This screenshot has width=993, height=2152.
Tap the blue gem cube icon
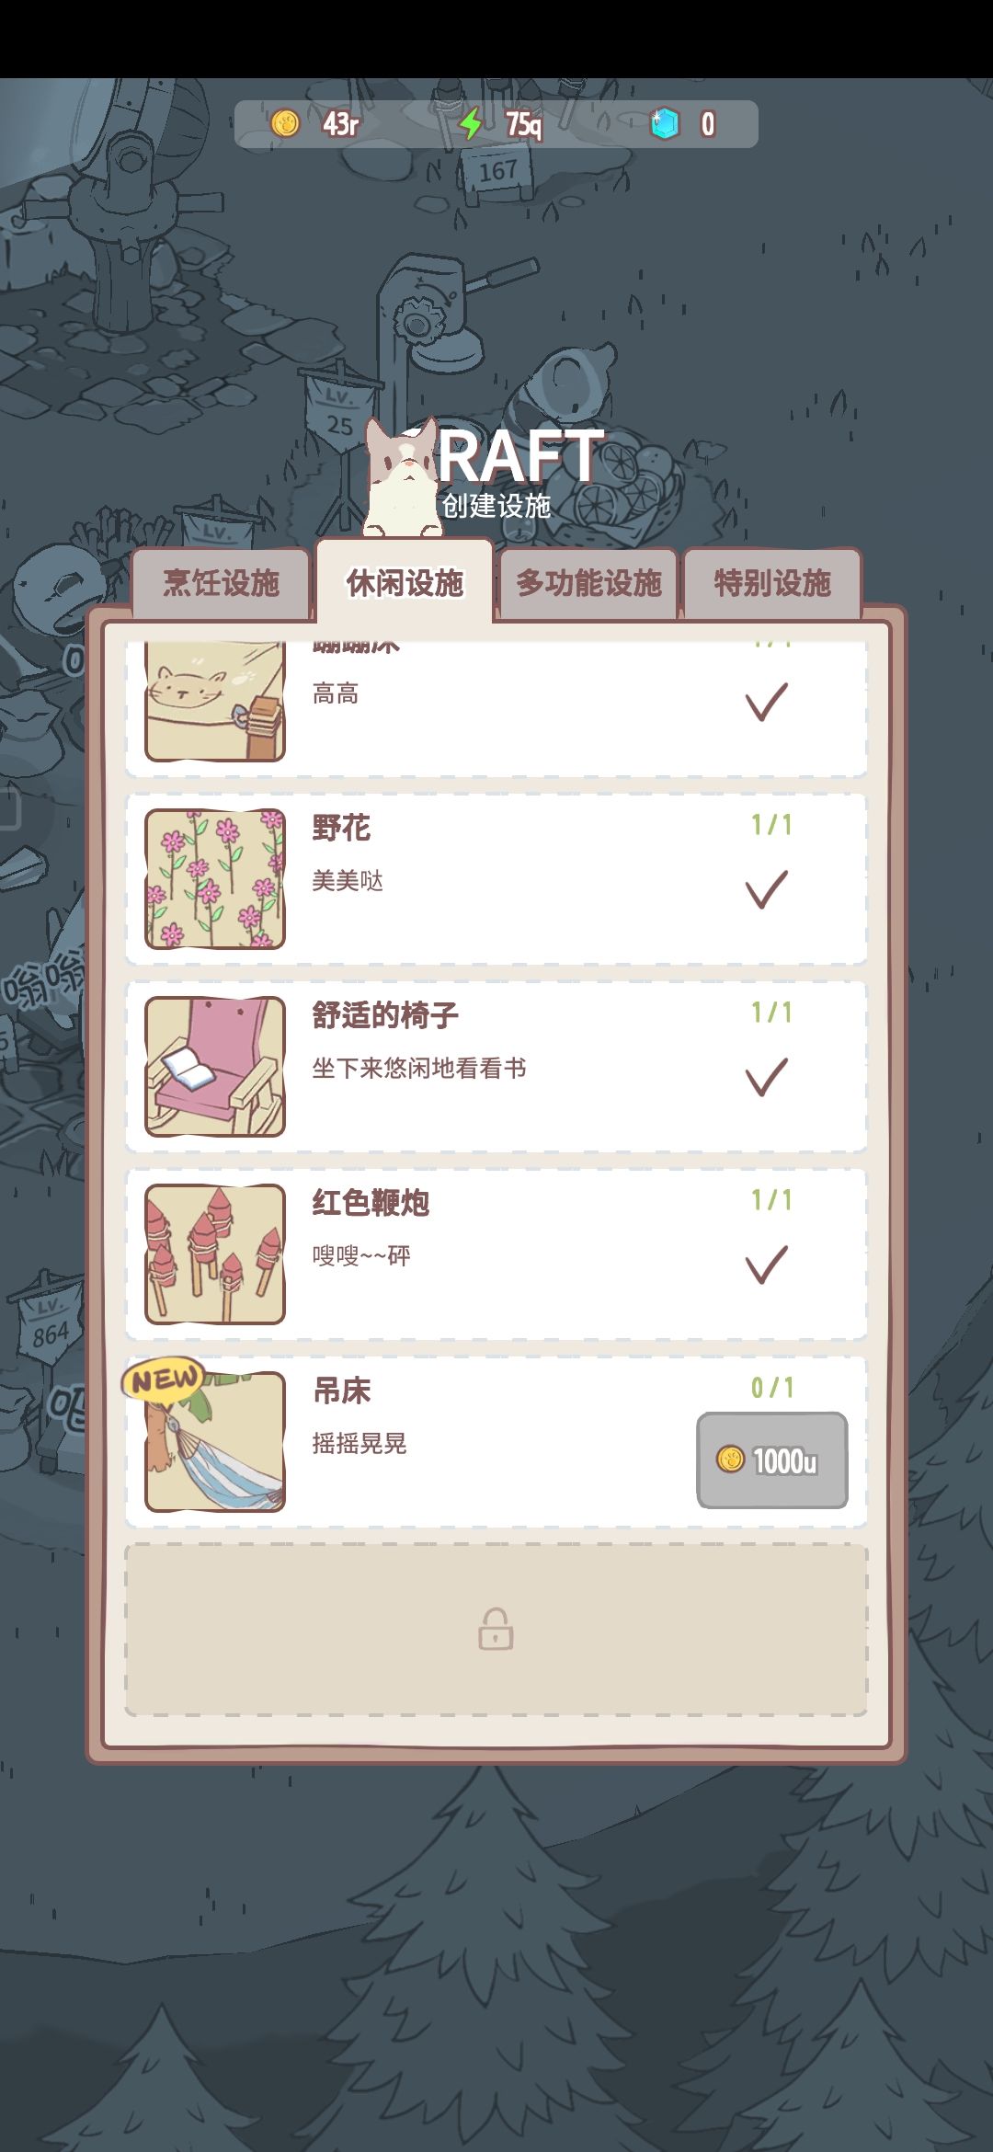coord(664,123)
